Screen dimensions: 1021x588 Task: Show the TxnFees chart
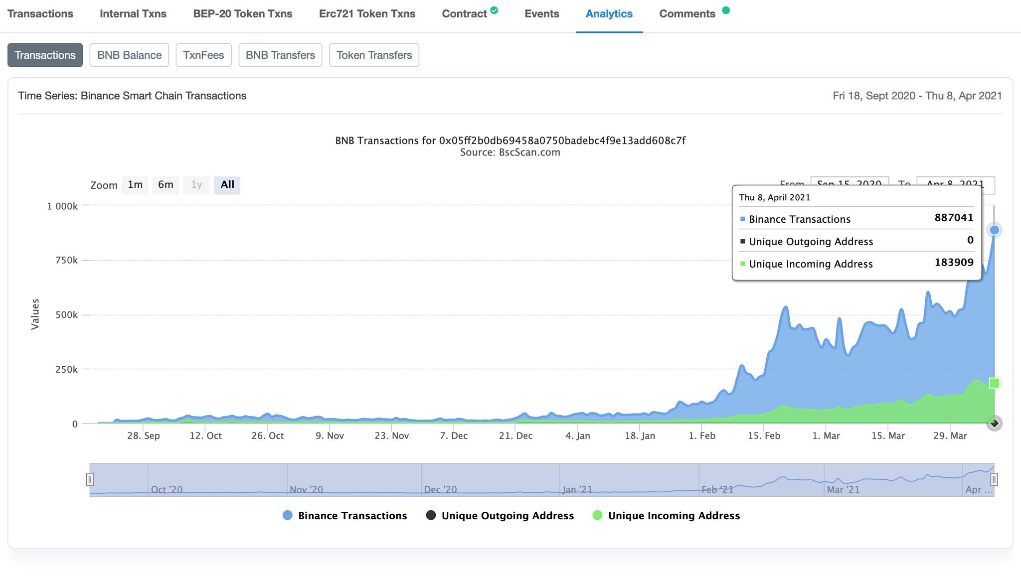pos(203,55)
